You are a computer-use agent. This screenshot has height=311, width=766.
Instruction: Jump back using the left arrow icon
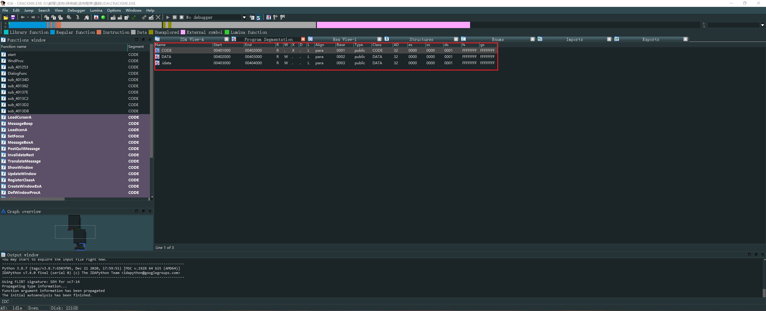[22, 17]
